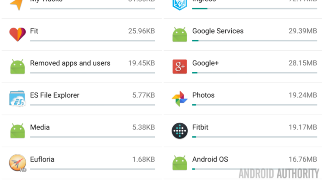Tap the Fitbit dotted icon
This screenshot has height=181, width=322.
pos(179,130)
